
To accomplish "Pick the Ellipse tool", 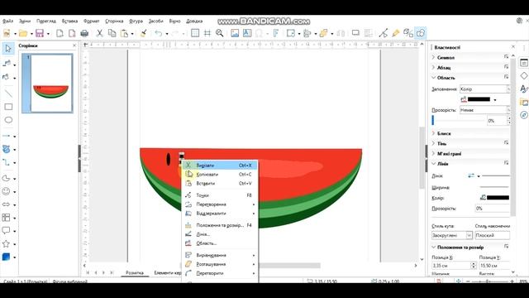I will (x=8, y=120).
